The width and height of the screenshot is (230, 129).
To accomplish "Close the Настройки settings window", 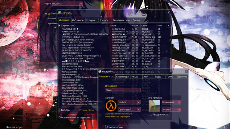I will coord(186,71).
